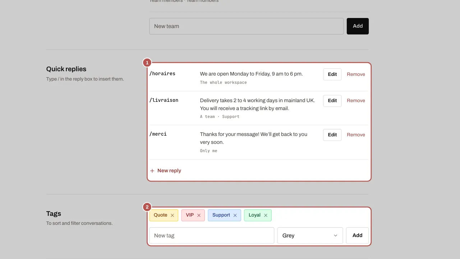Click the /livraison shortcut text
This screenshot has width=460, height=259.
164,100
